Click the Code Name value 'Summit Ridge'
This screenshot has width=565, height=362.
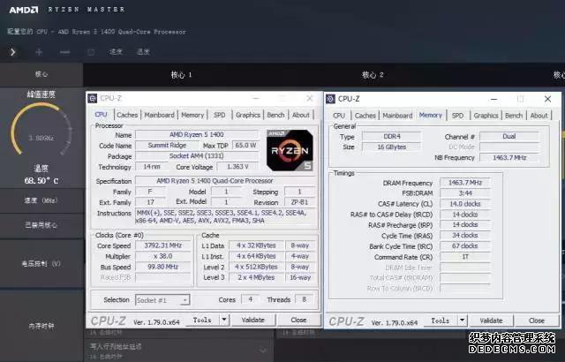point(167,146)
